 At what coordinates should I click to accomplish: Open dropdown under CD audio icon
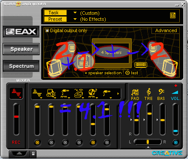click(x=97, y=98)
